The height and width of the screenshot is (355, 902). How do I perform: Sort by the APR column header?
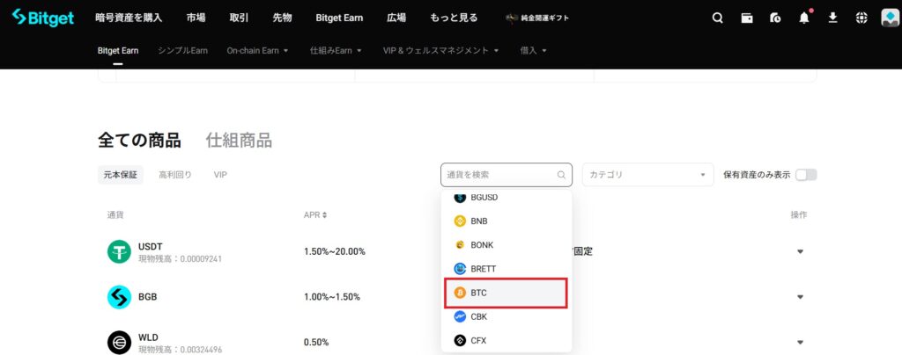(314, 215)
